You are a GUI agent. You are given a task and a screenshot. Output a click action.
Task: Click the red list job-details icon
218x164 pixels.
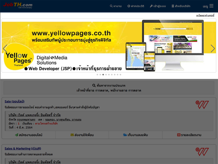pyautogui.click(x=179, y=135)
